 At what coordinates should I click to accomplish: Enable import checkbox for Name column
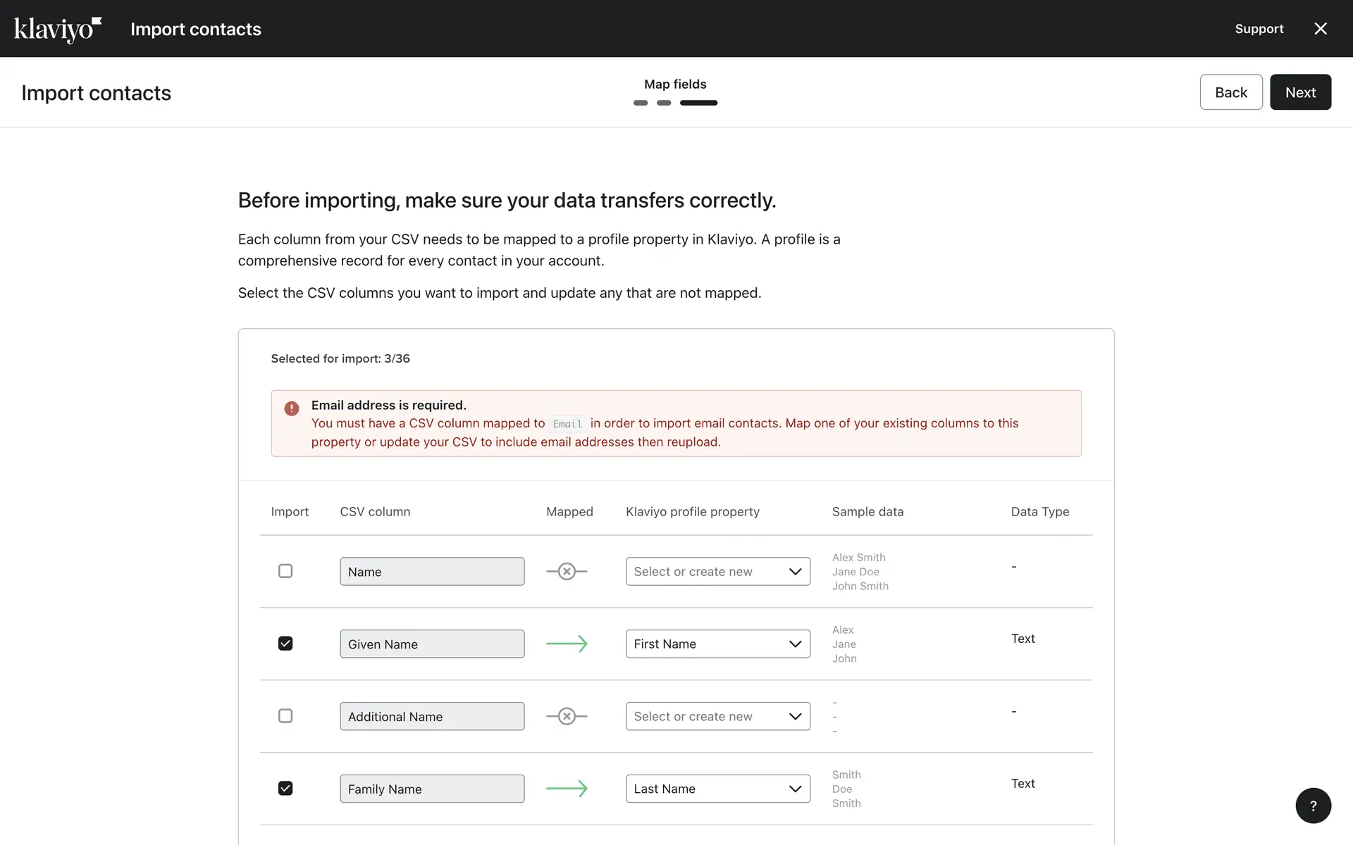(x=285, y=571)
